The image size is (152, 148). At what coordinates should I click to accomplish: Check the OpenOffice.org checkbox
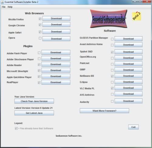pyautogui.click(x=112, y=58)
